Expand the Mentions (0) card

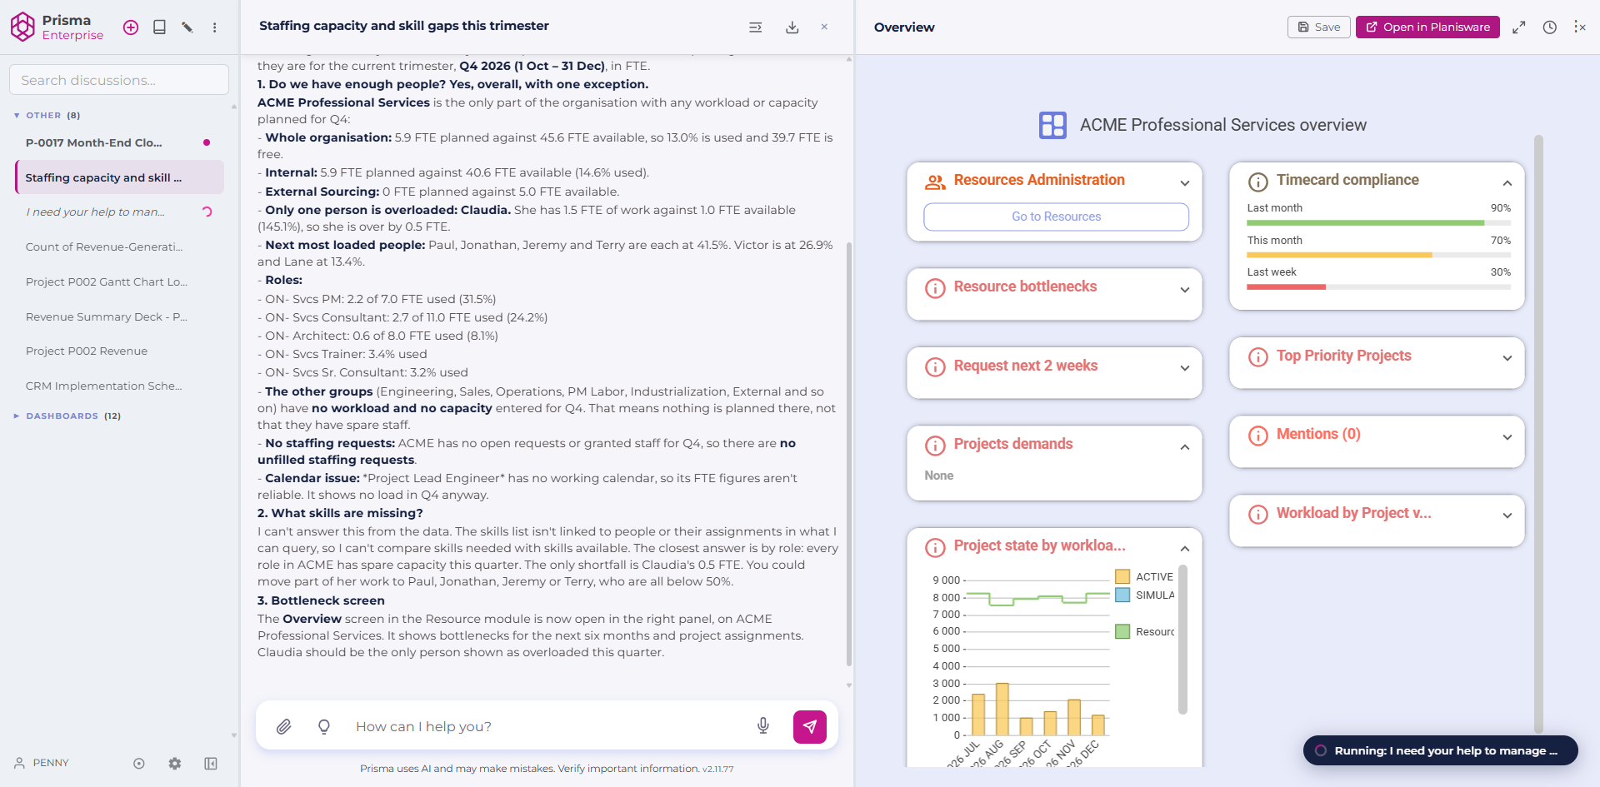point(1507,437)
